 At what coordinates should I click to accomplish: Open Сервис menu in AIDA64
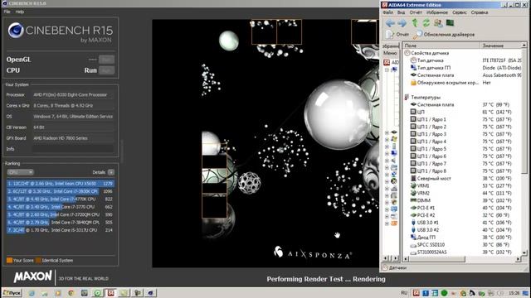coord(460,12)
